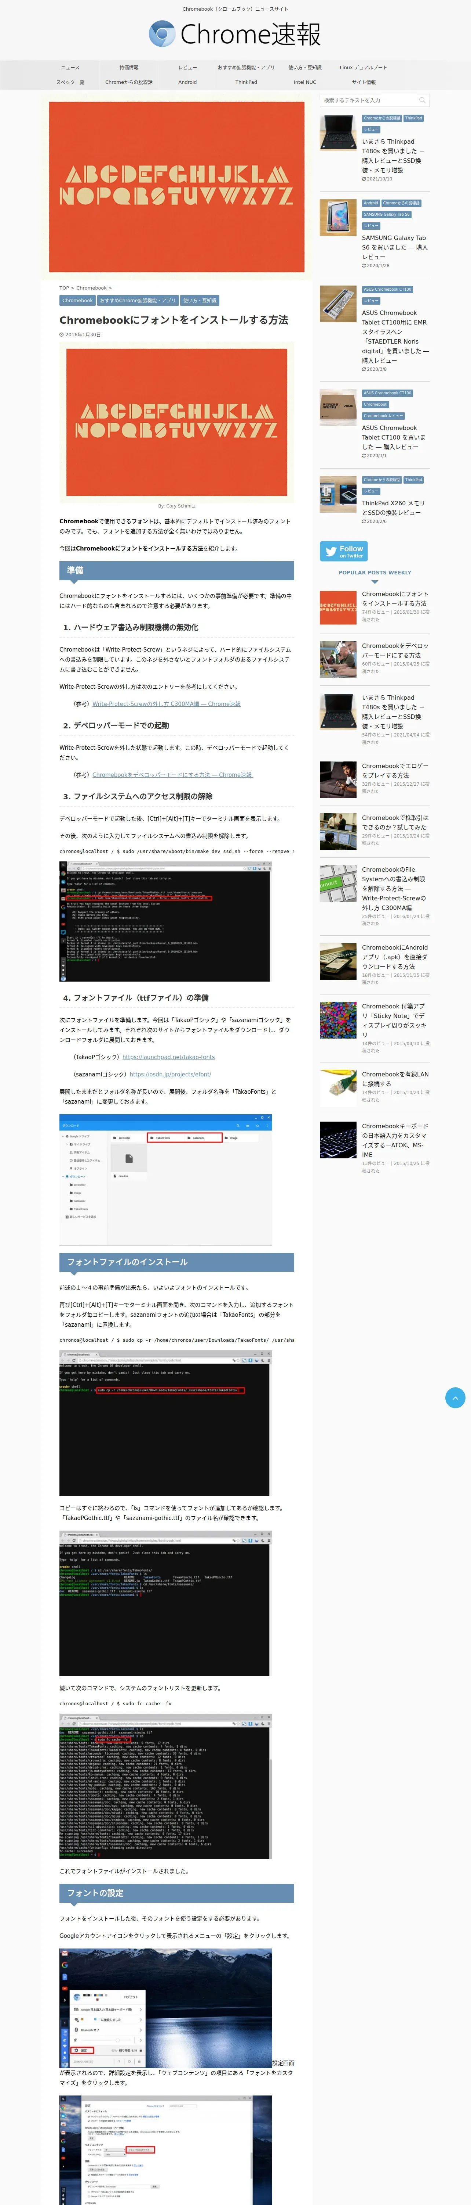The height and width of the screenshot is (2205, 471).
Task: Open the developer mode popular post thumbnail
Action: [337, 659]
